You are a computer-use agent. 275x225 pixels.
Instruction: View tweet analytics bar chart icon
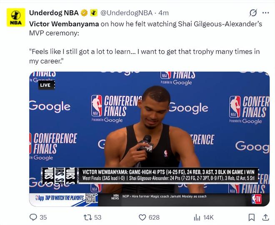tap(197, 218)
